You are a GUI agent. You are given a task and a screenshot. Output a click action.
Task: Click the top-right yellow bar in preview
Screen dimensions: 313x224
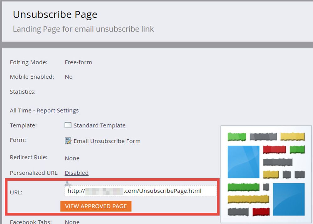(x=292, y=137)
